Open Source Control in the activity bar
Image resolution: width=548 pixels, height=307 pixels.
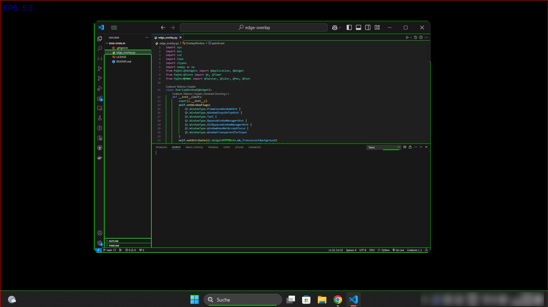(x=100, y=68)
